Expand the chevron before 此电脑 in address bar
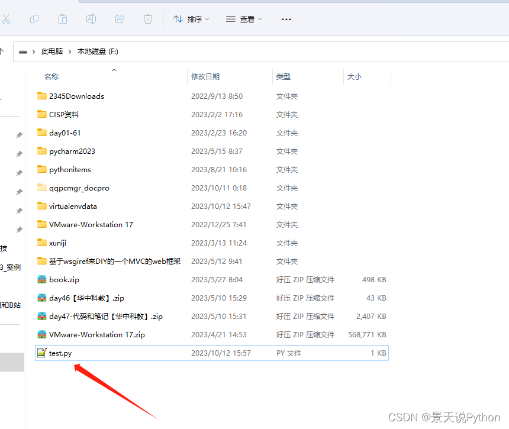The image size is (509, 429). point(34,51)
